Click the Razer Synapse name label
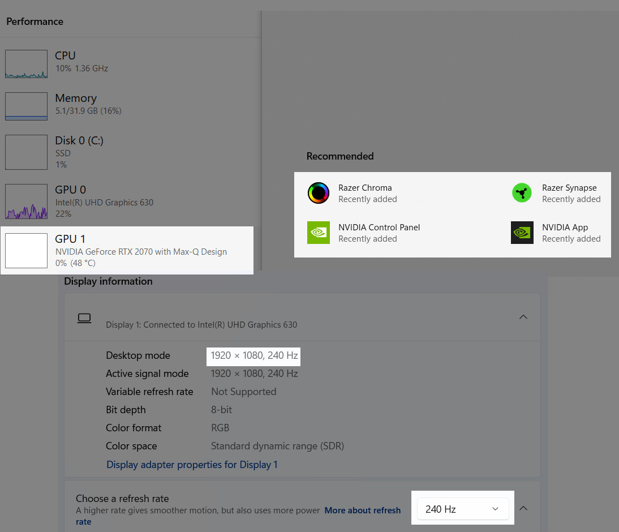 569,187
